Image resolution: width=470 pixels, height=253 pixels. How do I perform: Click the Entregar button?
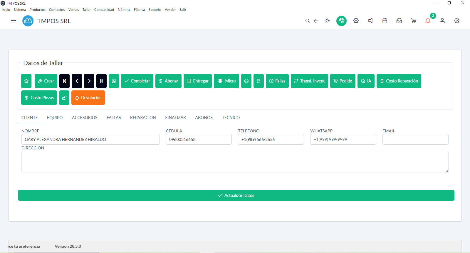tap(198, 81)
